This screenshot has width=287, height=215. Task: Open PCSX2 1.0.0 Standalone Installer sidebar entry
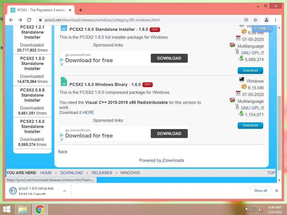(x=33, y=64)
